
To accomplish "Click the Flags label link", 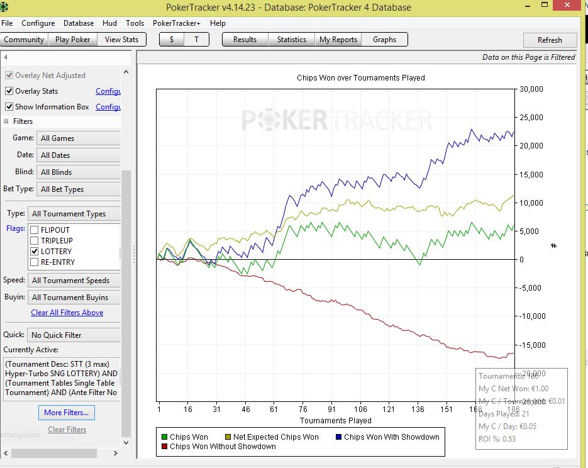I will pyautogui.click(x=15, y=228).
